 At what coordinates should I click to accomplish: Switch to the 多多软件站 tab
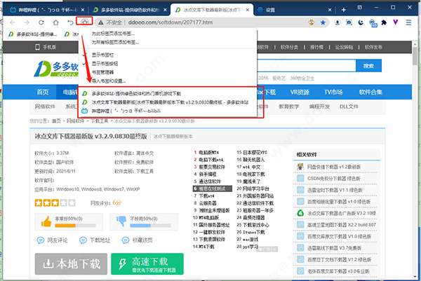[129, 10]
